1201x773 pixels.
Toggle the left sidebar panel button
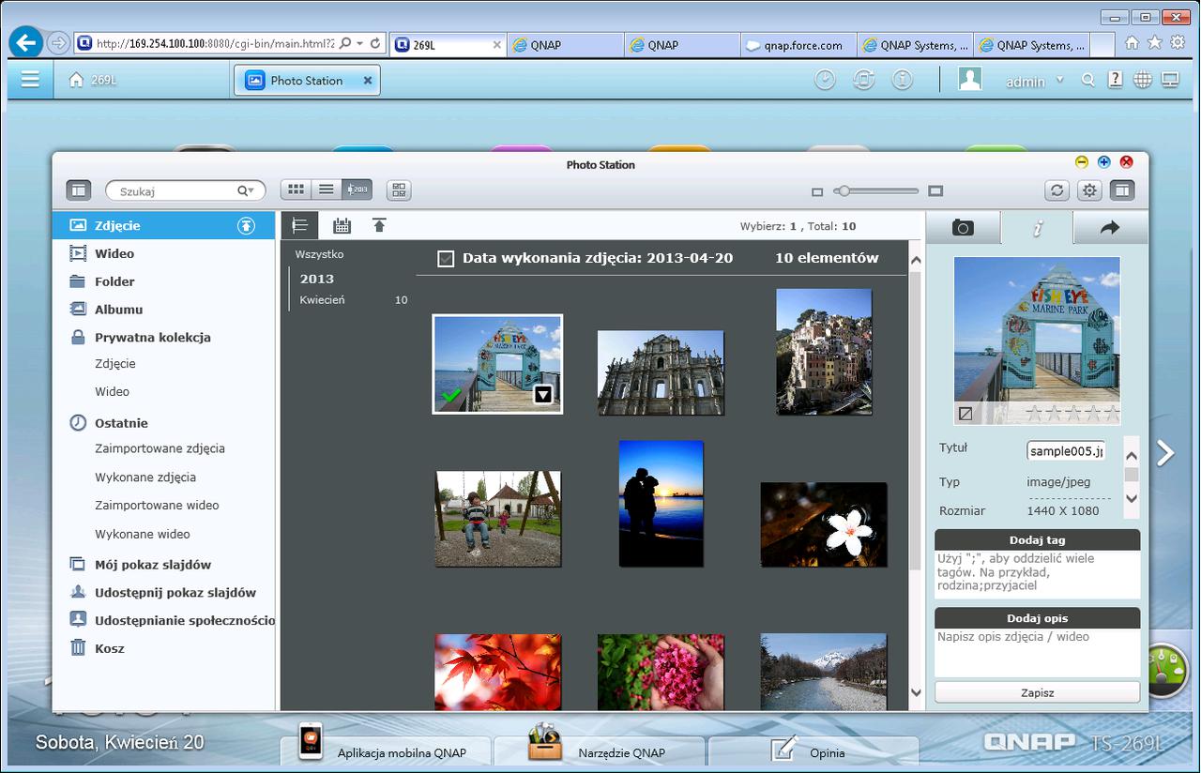[78, 190]
